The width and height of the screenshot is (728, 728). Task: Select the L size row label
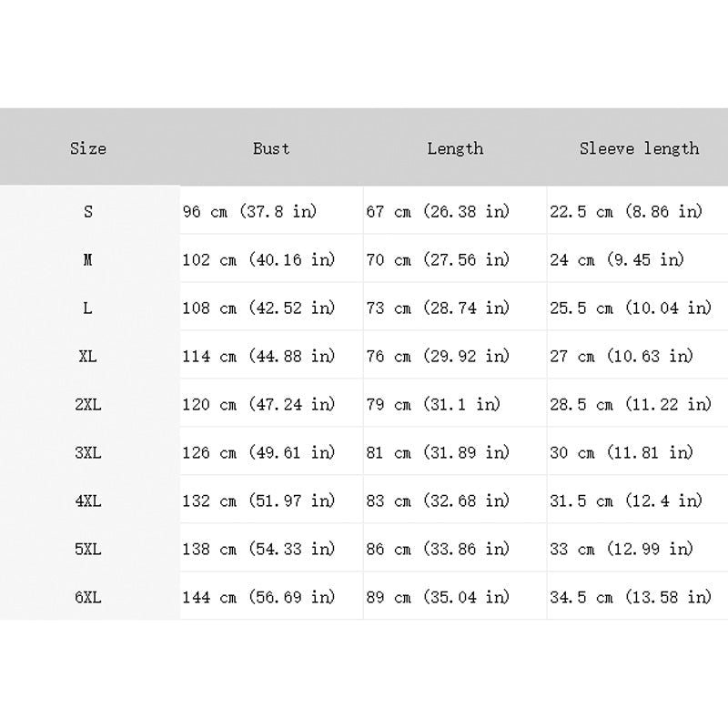[x=87, y=308]
